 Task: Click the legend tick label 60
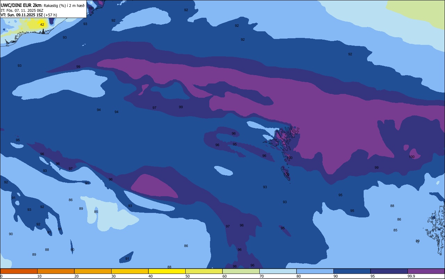click(225, 276)
